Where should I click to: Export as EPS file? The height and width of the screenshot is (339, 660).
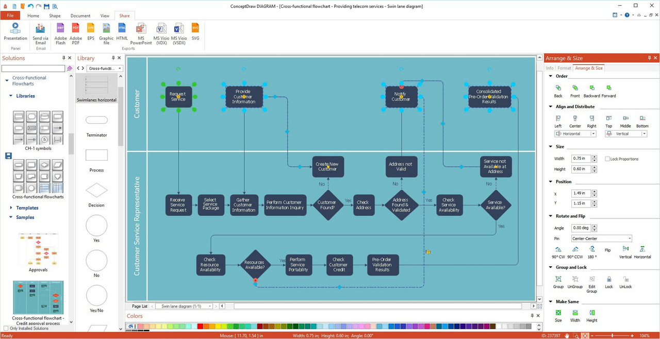point(91,32)
